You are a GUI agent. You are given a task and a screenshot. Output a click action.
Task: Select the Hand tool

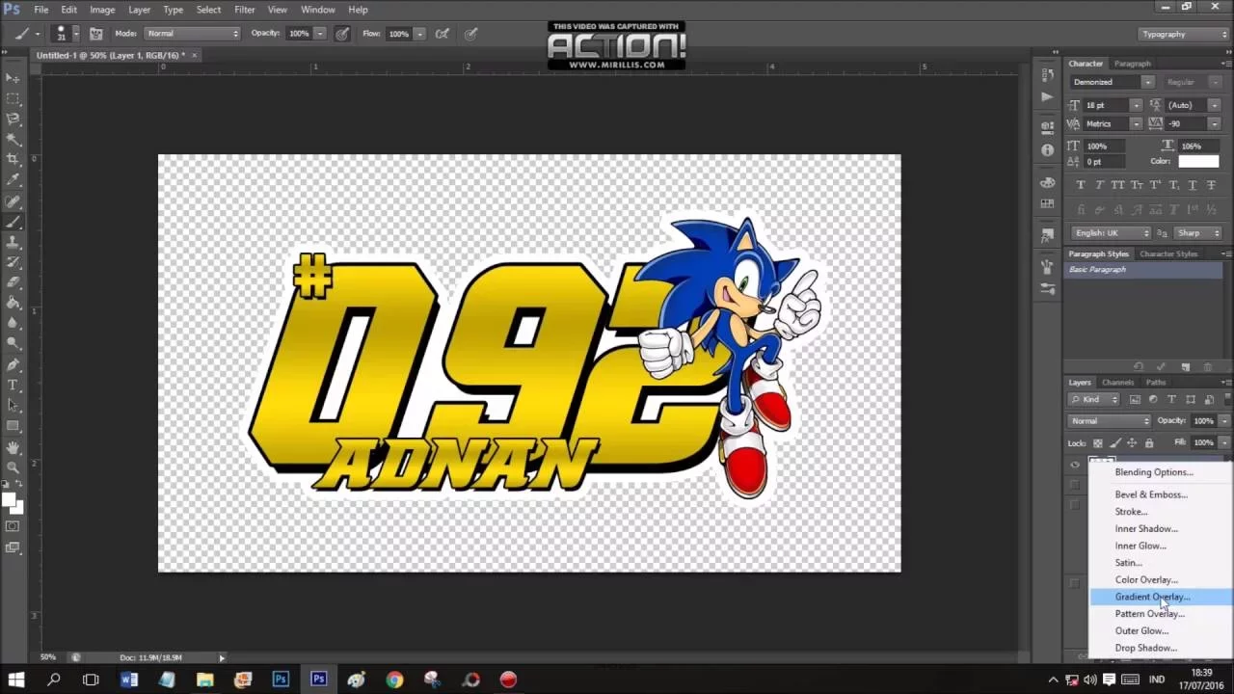tap(13, 448)
